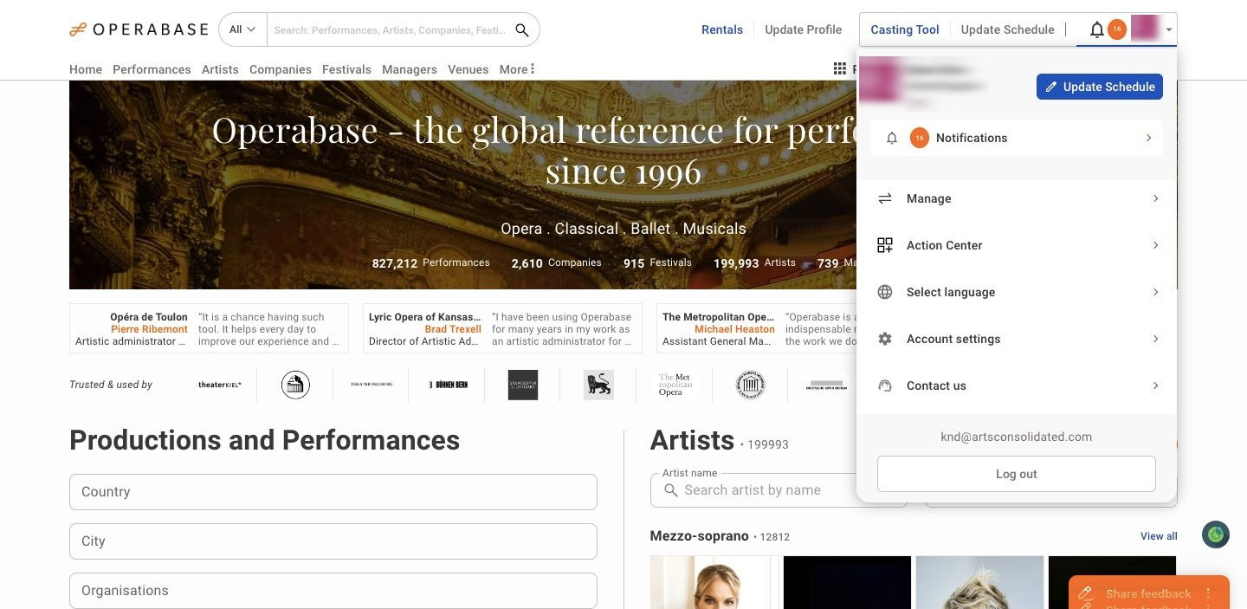Click 2,610 Companies statistic
Image resolution: width=1247 pixels, height=609 pixels.
click(556, 262)
